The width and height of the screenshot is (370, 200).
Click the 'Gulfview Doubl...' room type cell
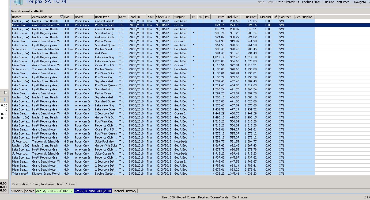click(x=106, y=37)
